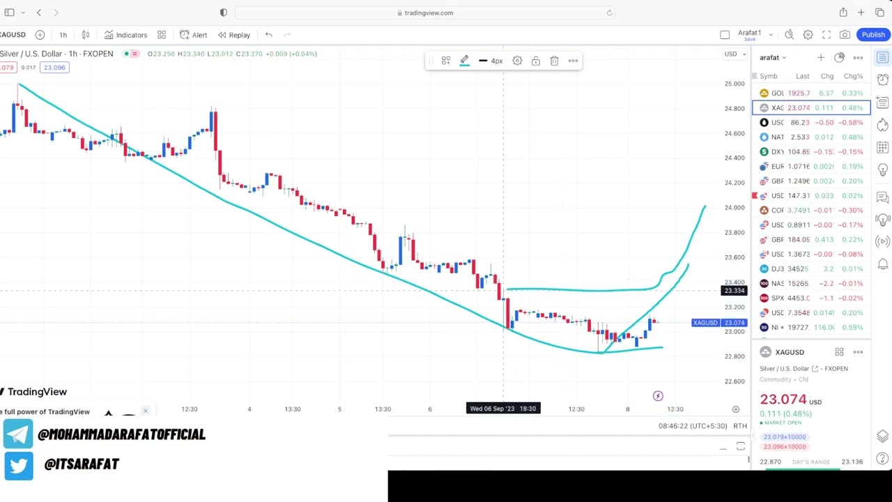Viewport: 892px width, 502px height.
Task: Click the Indicators button
Action: (x=125, y=35)
